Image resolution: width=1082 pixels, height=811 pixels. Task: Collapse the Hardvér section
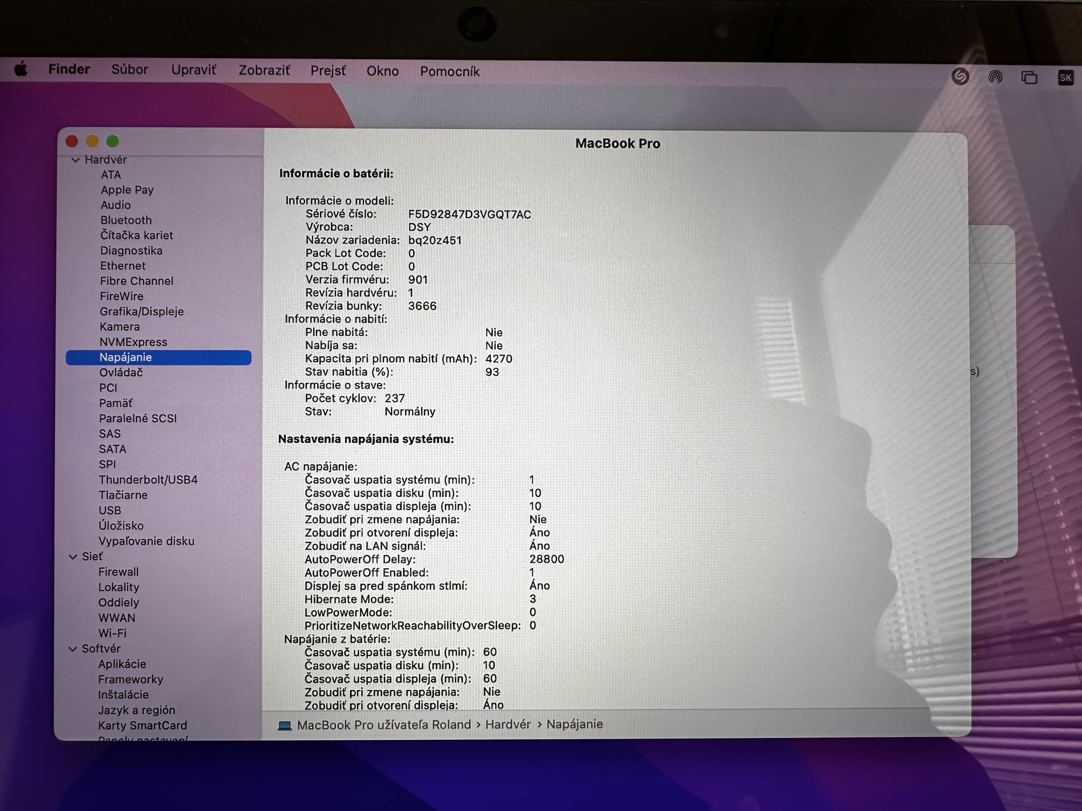click(76, 160)
